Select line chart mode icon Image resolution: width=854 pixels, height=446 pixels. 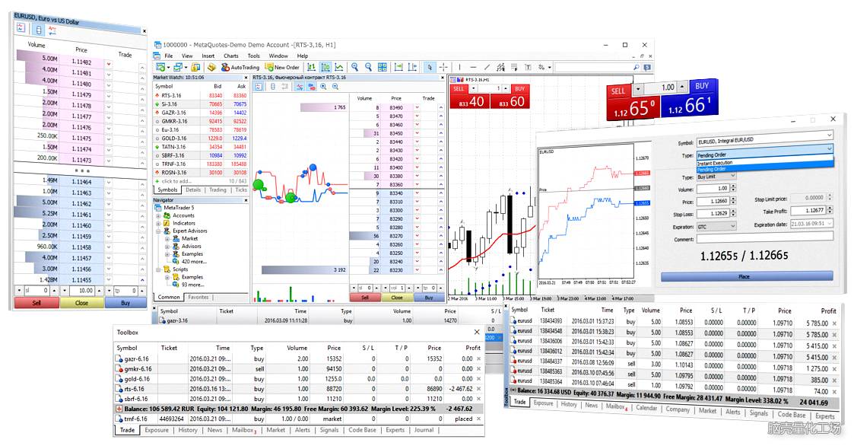[338, 67]
